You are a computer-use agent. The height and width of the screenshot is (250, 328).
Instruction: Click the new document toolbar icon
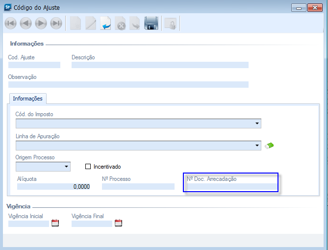[x=75, y=24]
